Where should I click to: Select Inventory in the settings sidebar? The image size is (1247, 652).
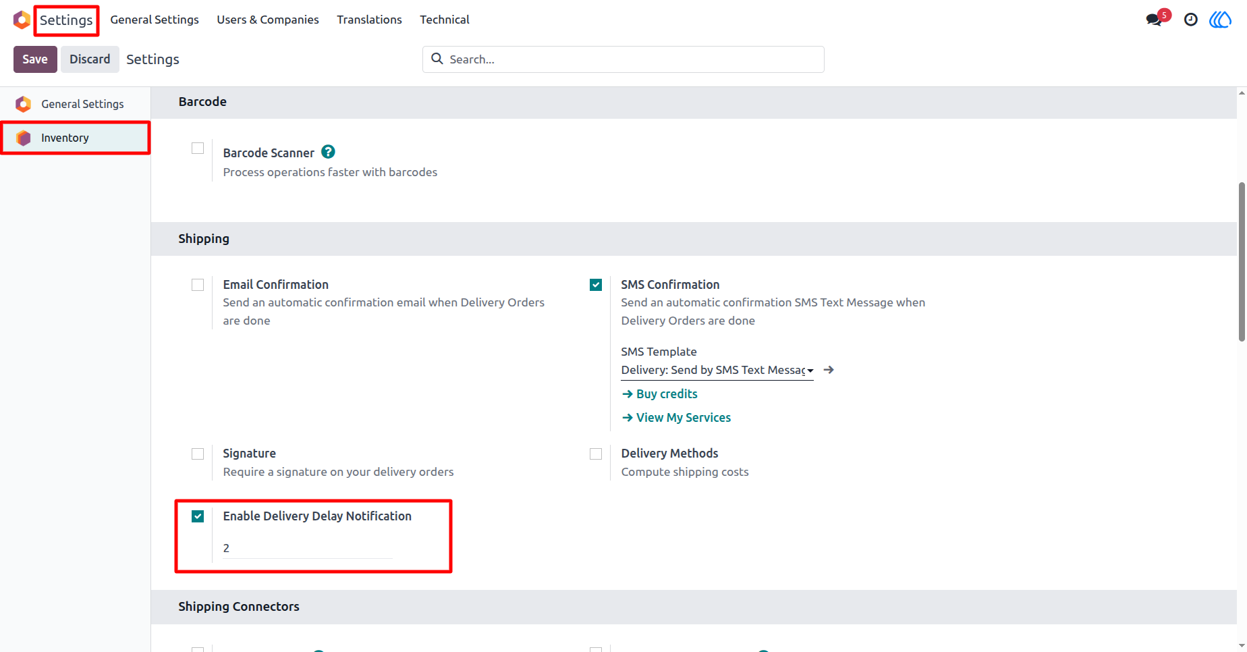75,138
